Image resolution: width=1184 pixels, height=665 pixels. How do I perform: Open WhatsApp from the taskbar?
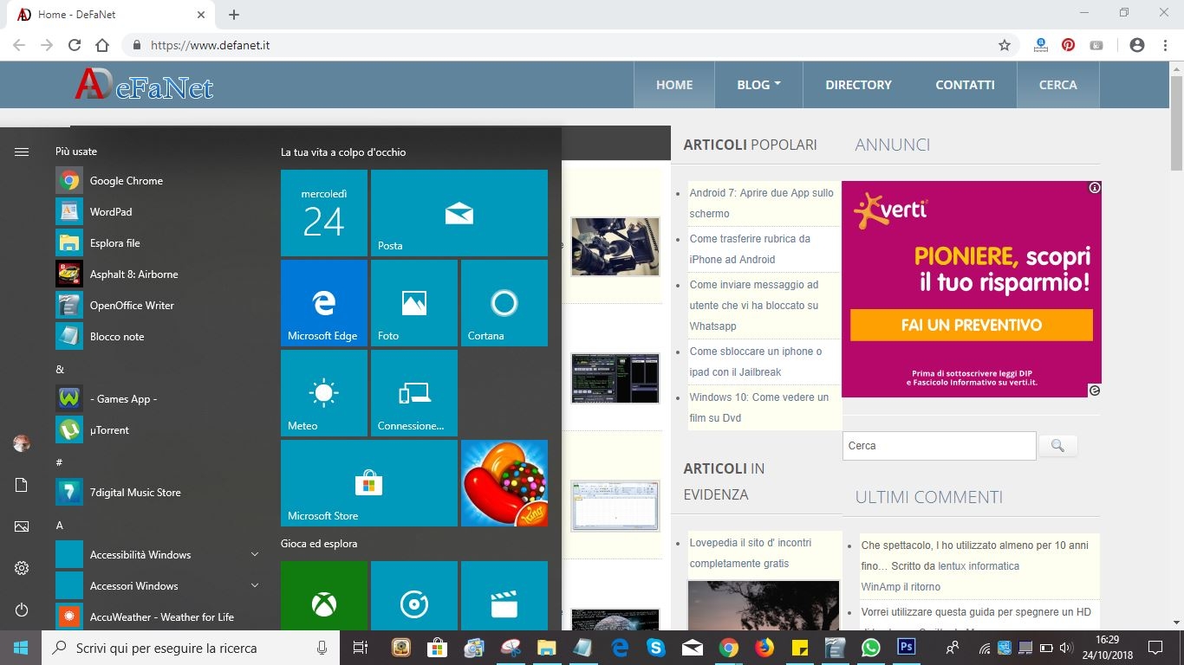point(870,648)
